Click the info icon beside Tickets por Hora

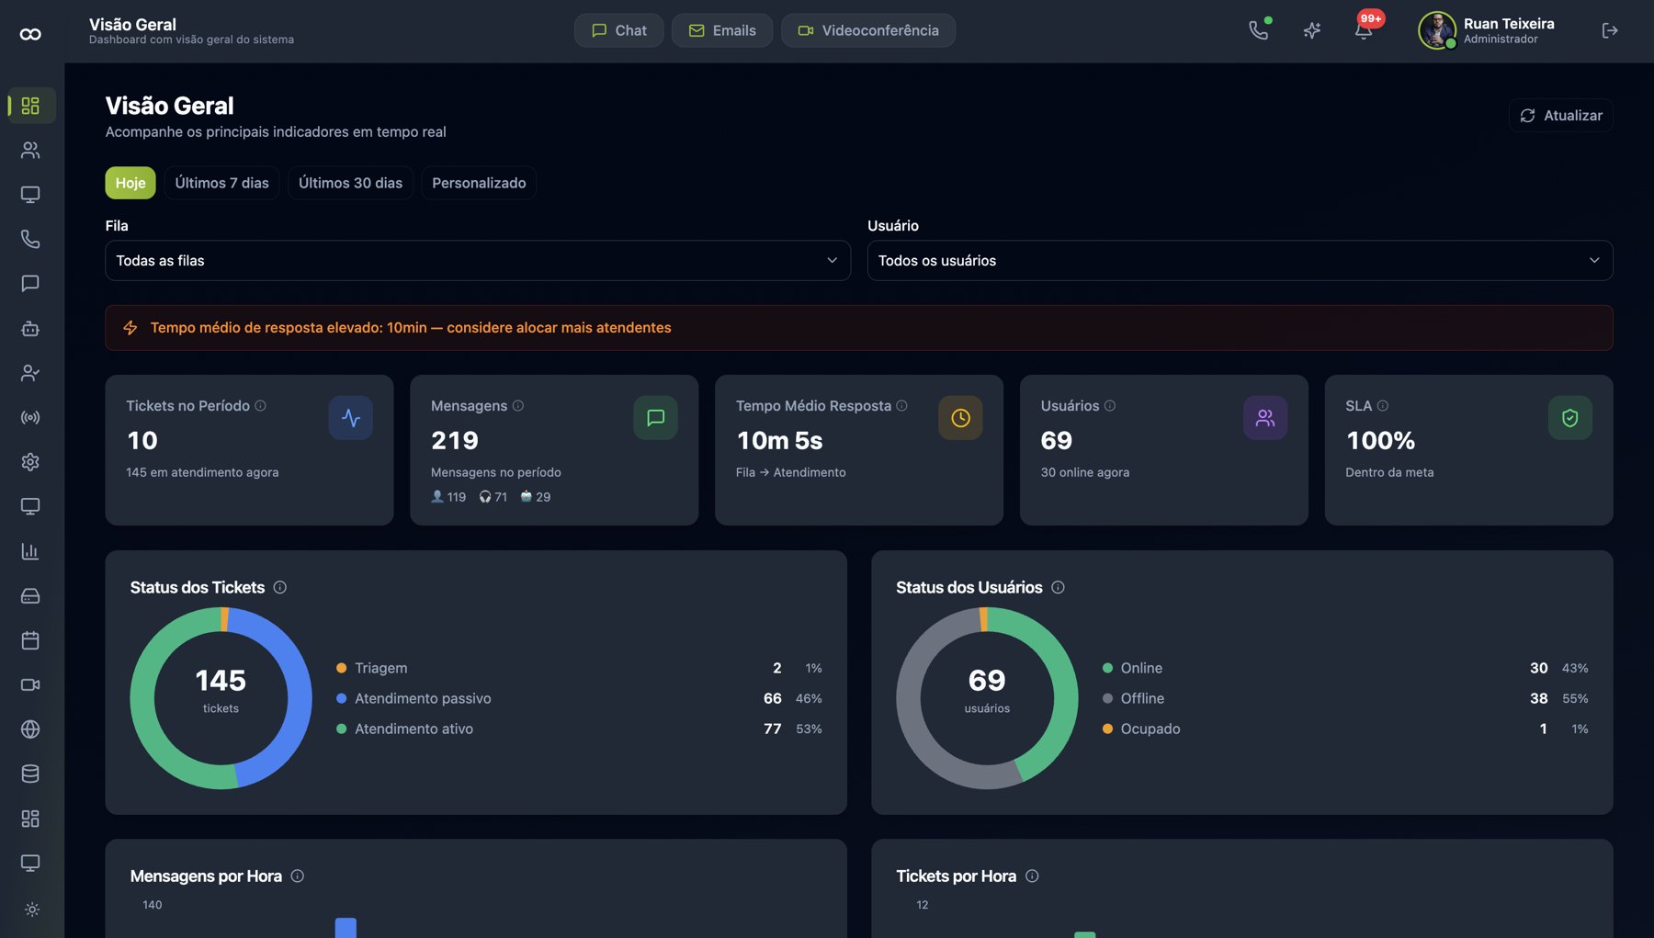[x=1033, y=876]
